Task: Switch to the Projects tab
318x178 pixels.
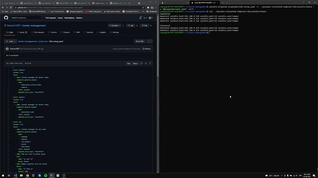Action: click(x=65, y=32)
